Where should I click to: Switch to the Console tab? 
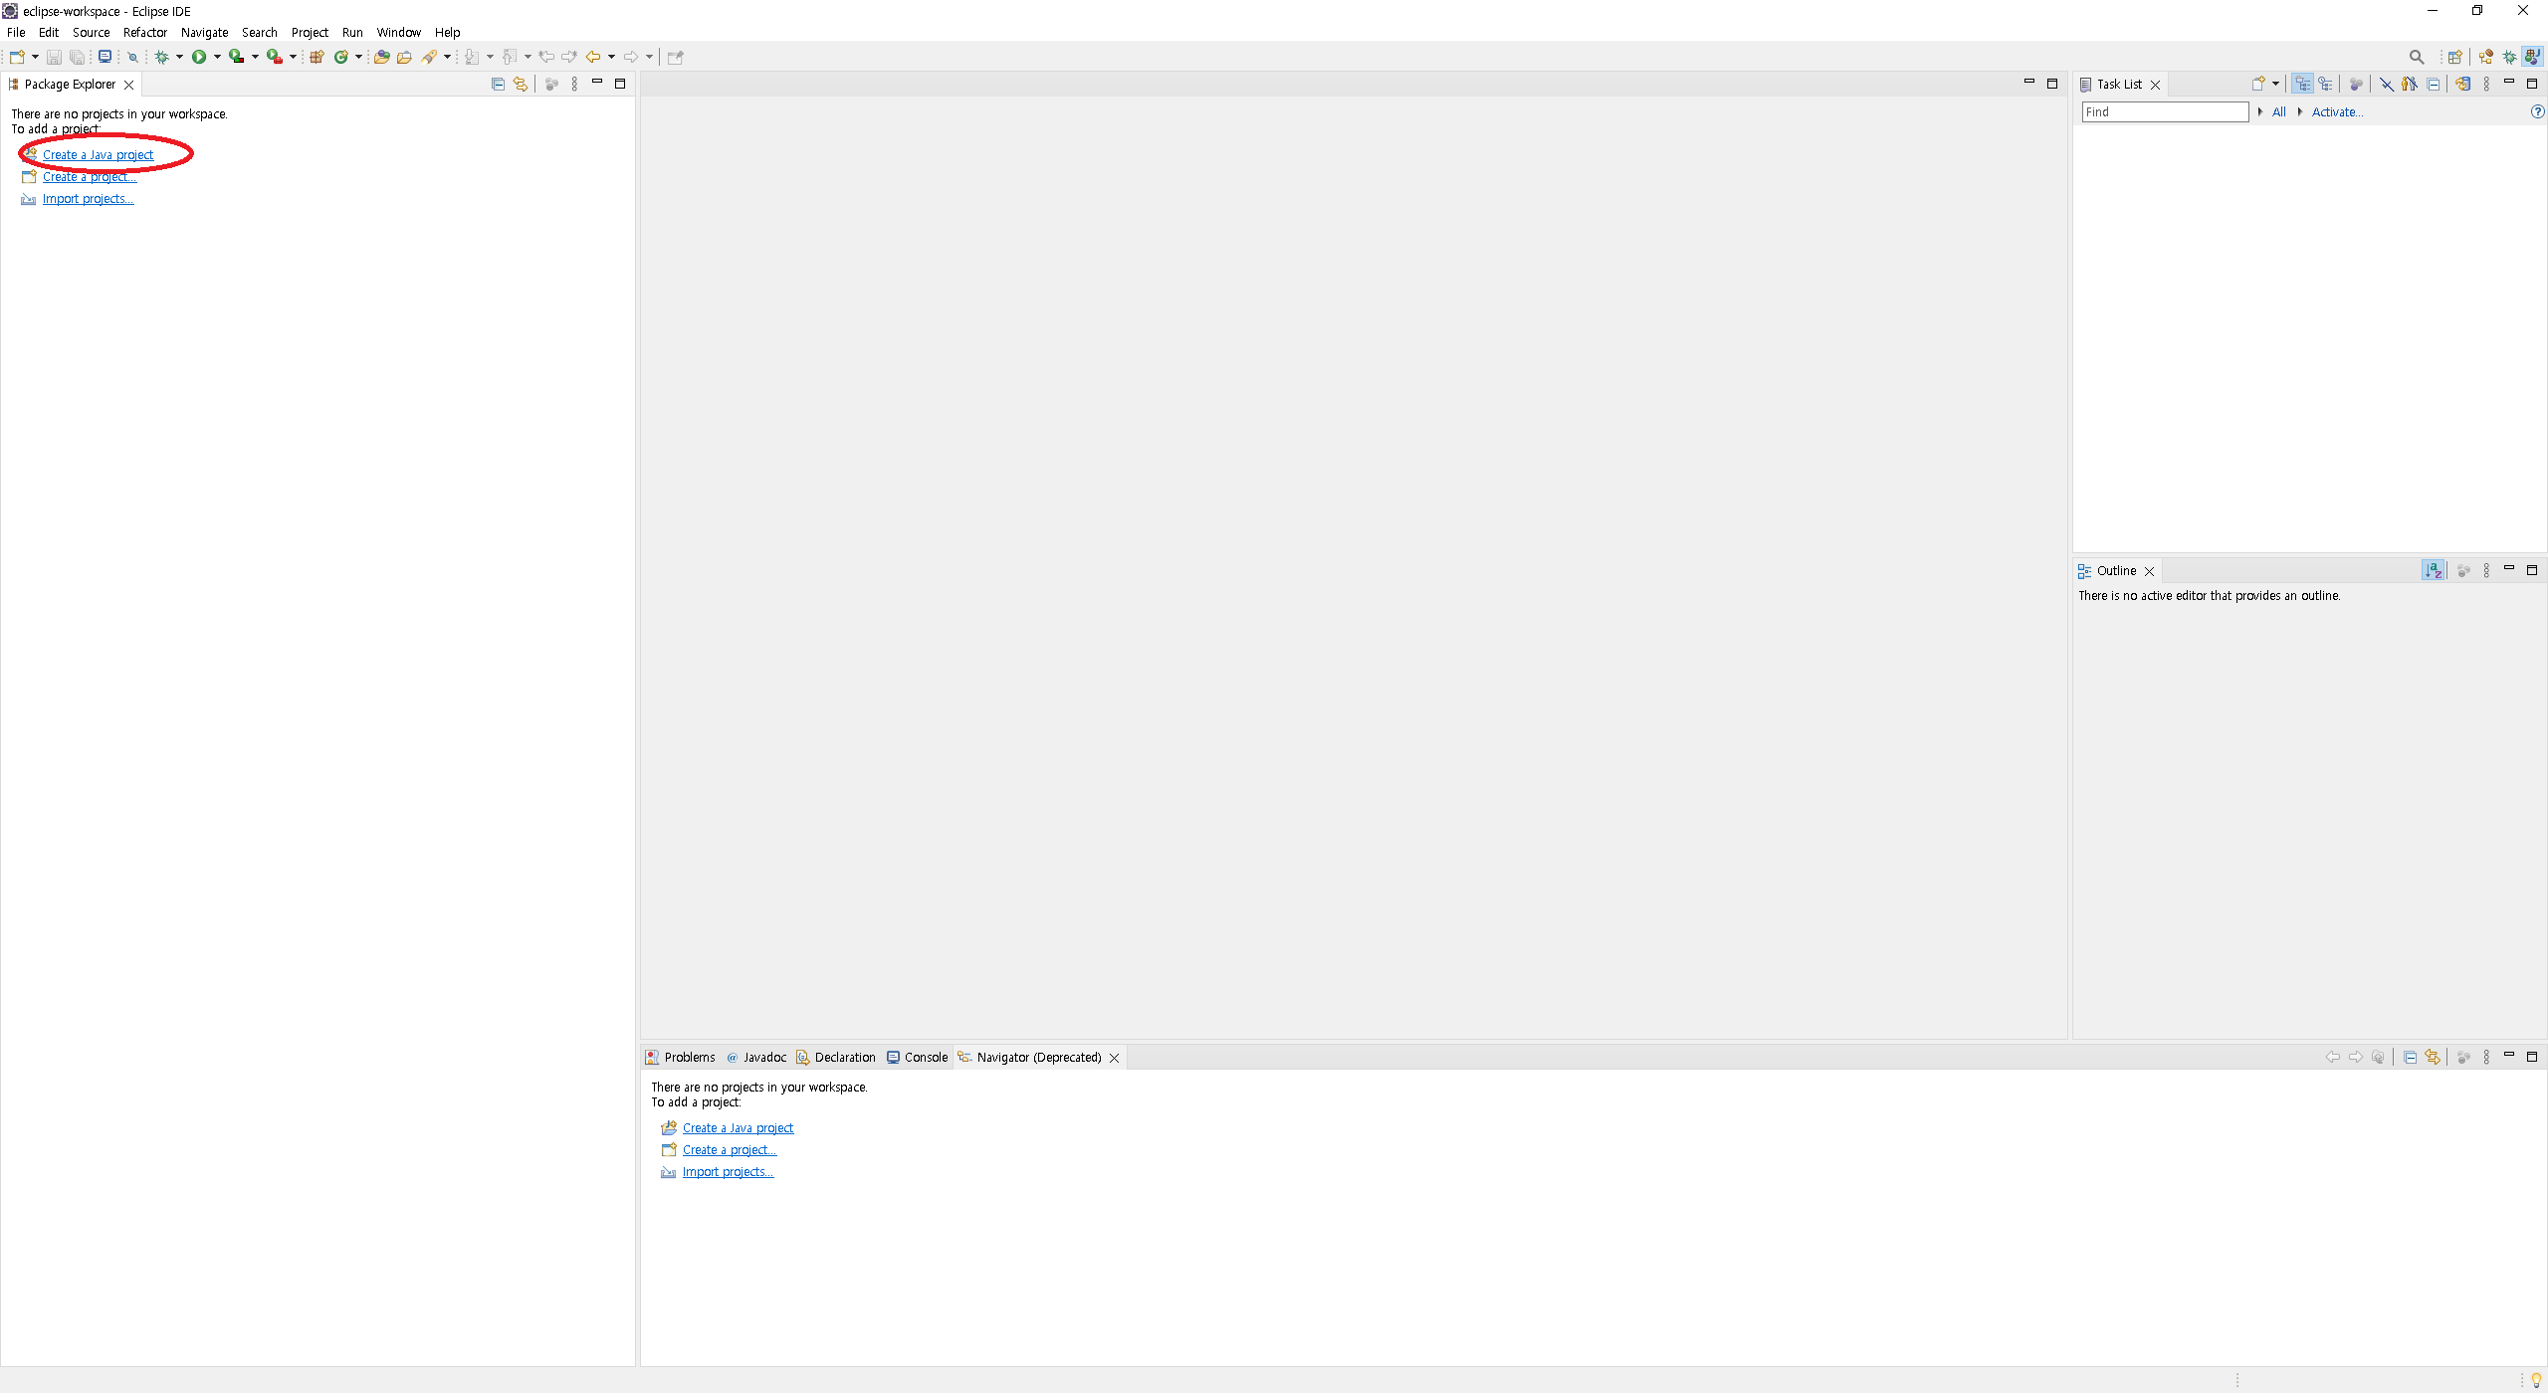click(925, 1057)
